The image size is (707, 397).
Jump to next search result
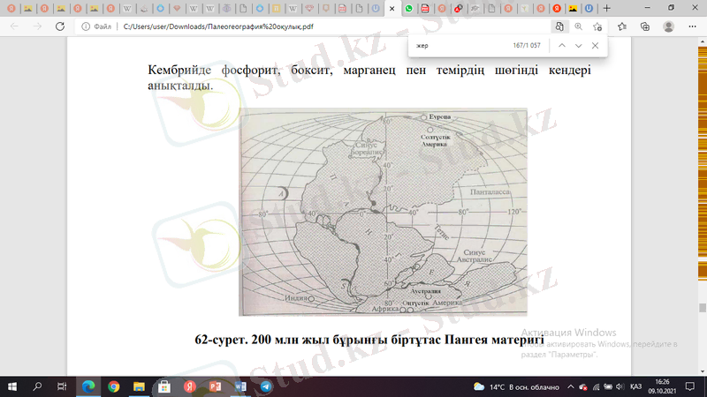point(578,45)
